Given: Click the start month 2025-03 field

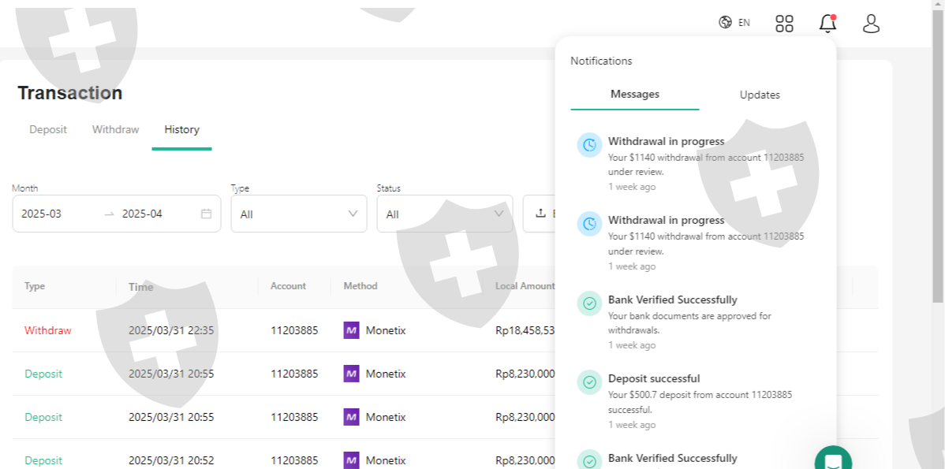Looking at the screenshot, I should pos(42,214).
